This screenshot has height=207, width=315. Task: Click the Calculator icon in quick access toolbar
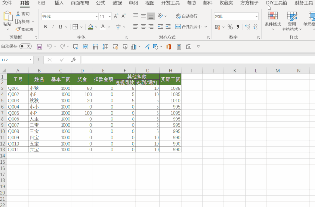click(x=178, y=46)
